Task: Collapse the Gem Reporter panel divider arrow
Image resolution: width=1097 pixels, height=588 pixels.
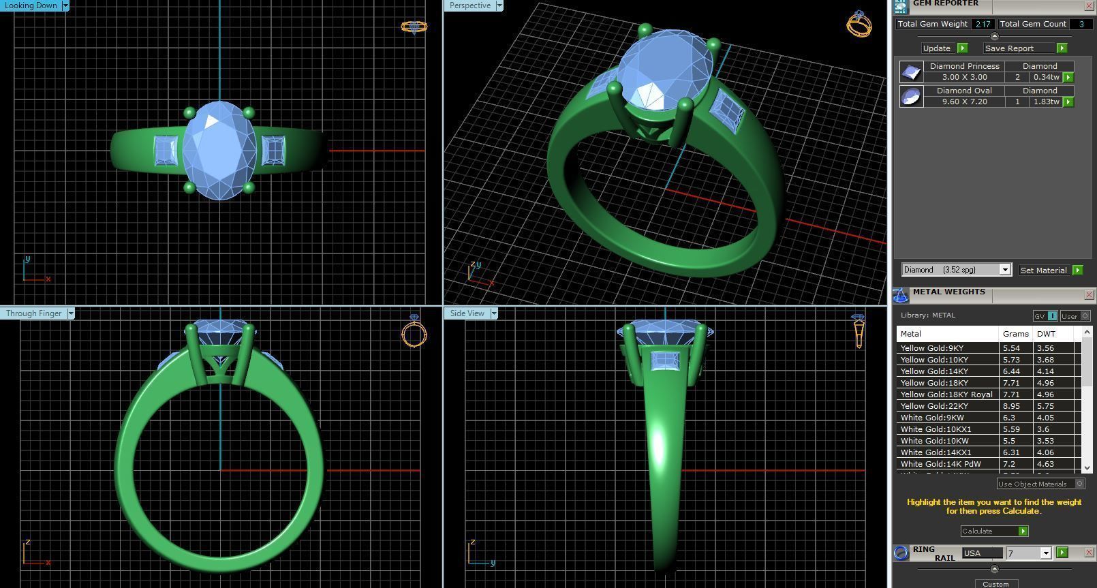Action: point(994,36)
